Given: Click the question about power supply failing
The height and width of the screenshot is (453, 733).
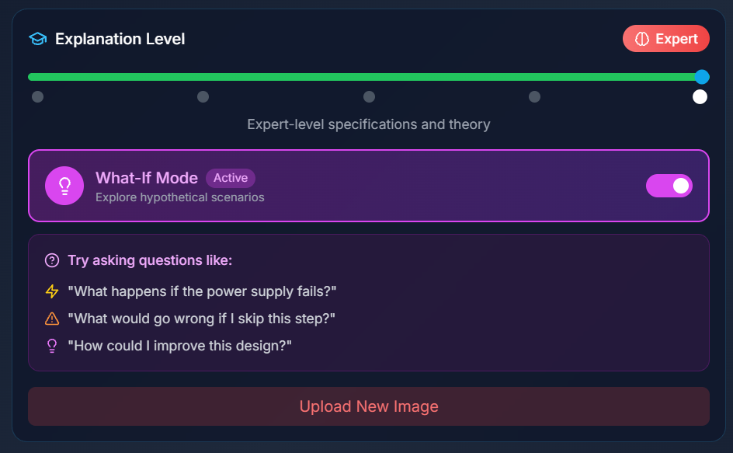Looking at the screenshot, I should [x=201, y=291].
